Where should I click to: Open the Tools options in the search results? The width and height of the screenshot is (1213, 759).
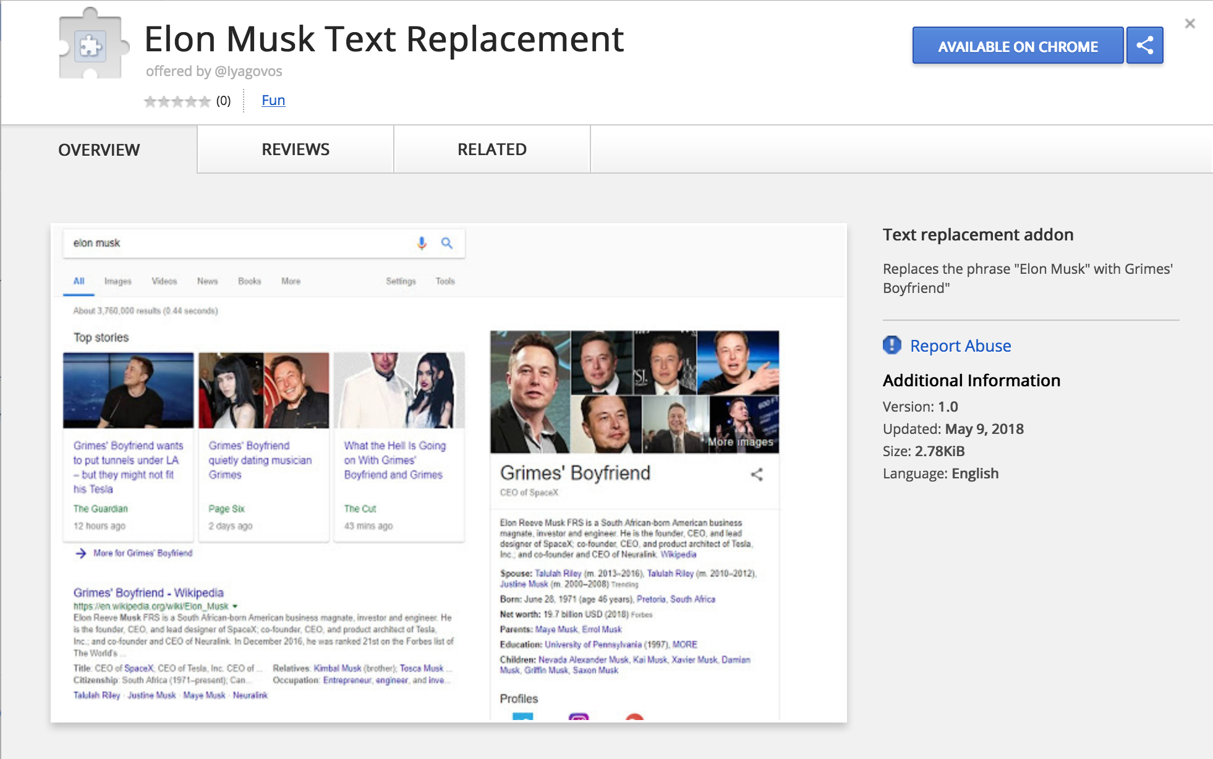click(445, 281)
